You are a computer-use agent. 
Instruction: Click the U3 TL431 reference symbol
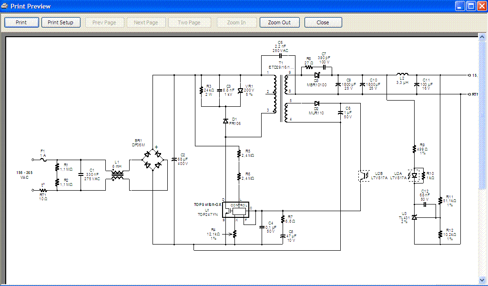coord(414,217)
